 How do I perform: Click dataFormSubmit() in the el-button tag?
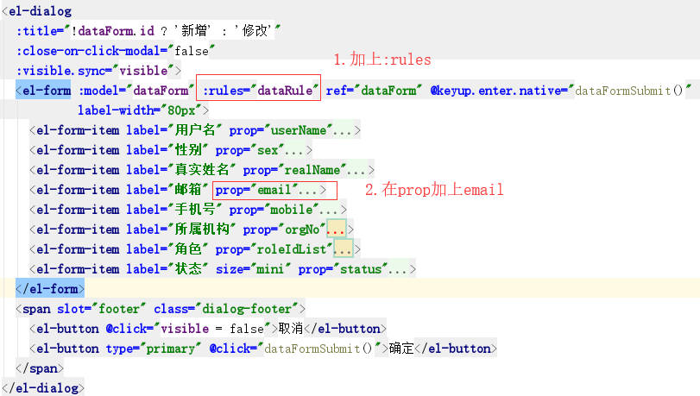tap(318, 349)
